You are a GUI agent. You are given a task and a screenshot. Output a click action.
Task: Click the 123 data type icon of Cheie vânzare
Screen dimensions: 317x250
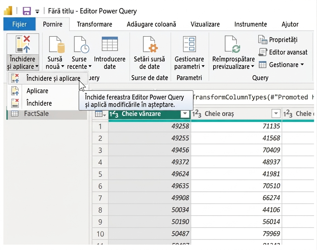114,114
